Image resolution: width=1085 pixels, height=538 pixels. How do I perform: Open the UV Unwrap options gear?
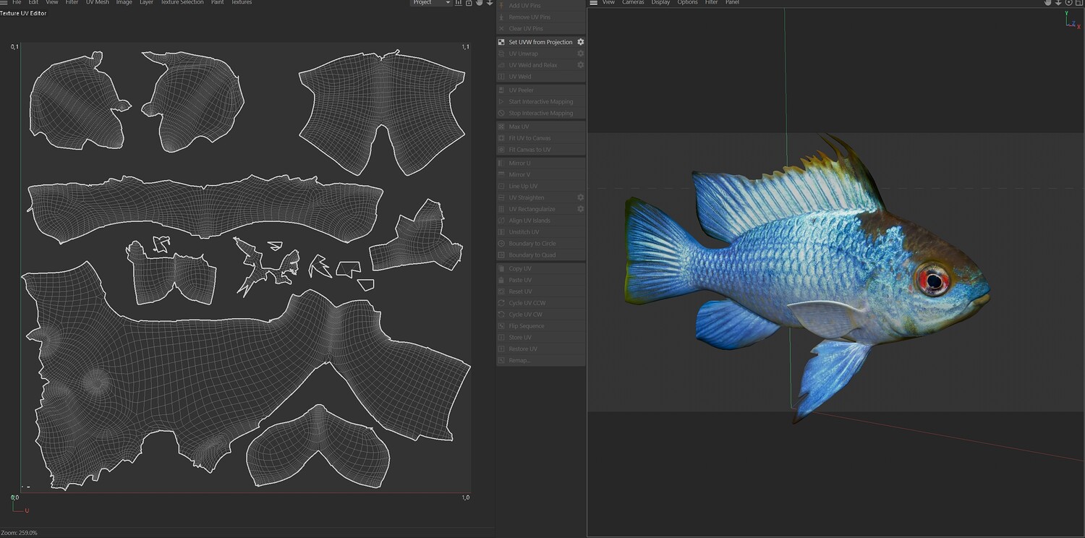pyautogui.click(x=580, y=54)
